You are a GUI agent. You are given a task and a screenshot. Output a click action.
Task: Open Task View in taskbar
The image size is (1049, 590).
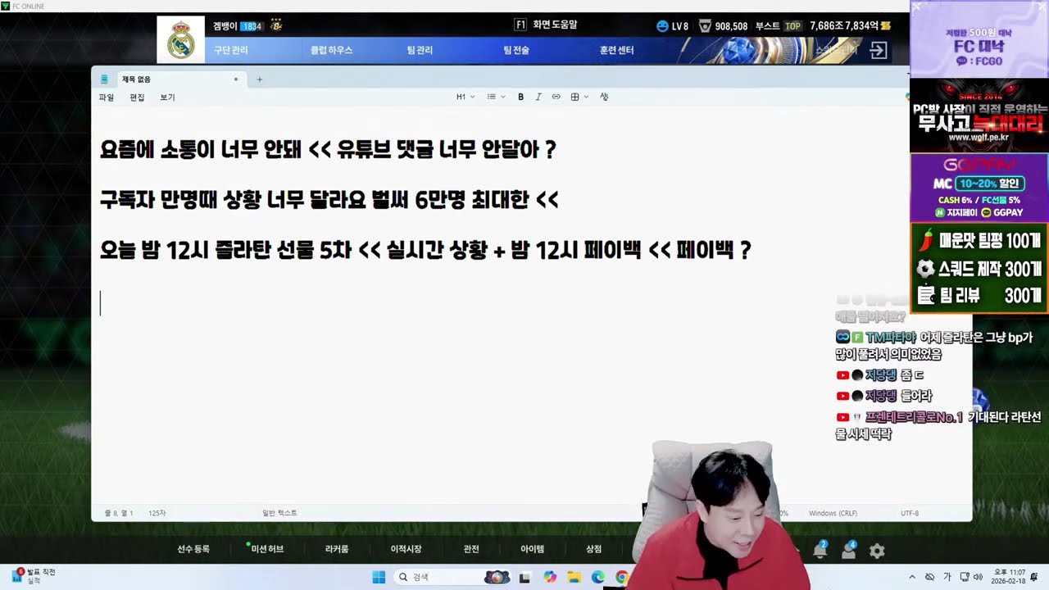(525, 577)
